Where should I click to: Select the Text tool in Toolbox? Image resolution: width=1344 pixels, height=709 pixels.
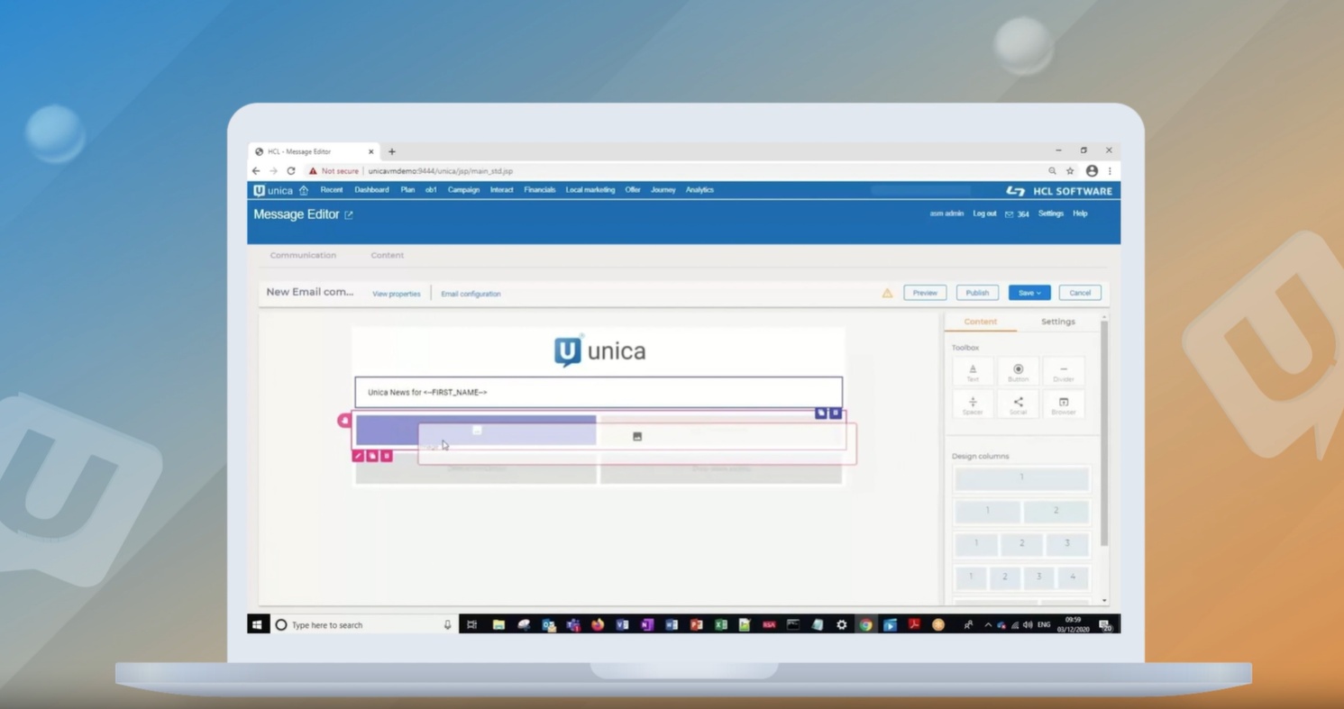pos(973,372)
